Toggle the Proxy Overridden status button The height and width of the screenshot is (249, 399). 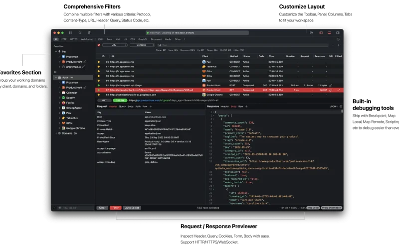pos(331,208)
